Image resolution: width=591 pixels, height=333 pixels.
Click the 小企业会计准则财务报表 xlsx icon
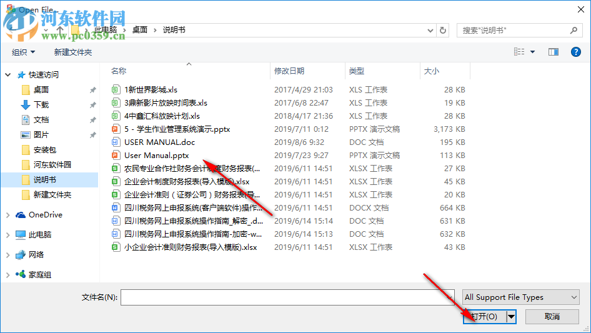(x=116, y=247)
